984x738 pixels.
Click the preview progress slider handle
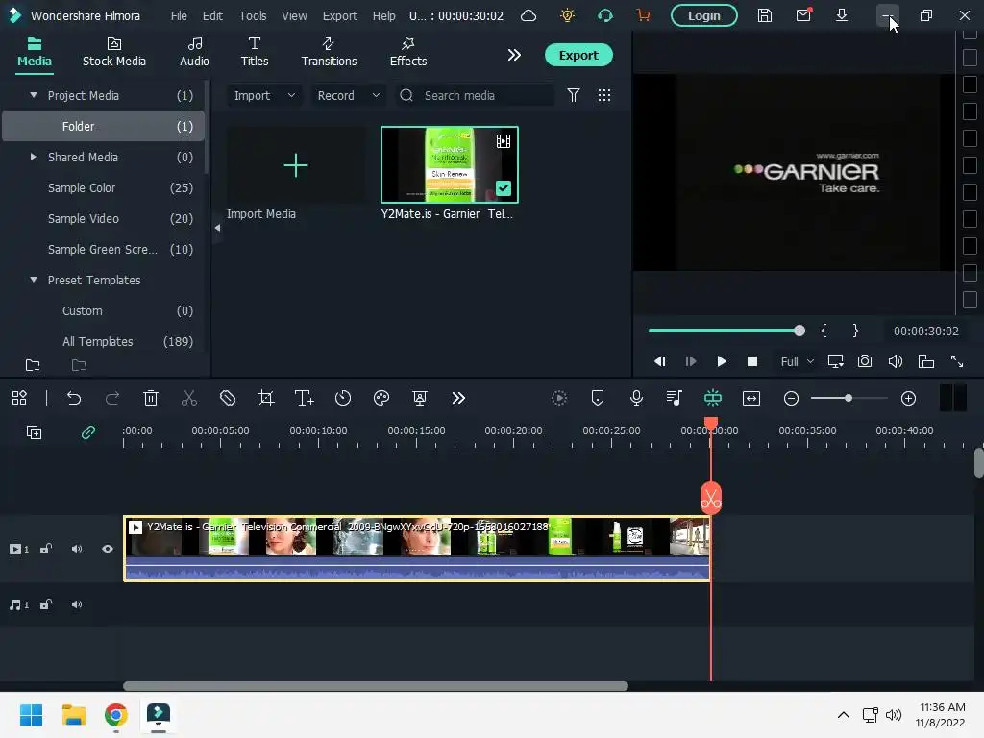pyautogui.click(x=799, y=331)
